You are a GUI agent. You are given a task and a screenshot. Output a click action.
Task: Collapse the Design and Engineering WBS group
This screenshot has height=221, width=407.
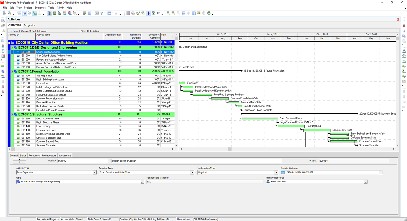(12, 48)
